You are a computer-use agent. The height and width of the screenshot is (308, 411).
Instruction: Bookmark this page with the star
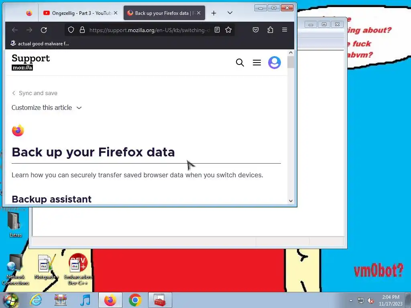pyautogui.click(x=228, y=30)
